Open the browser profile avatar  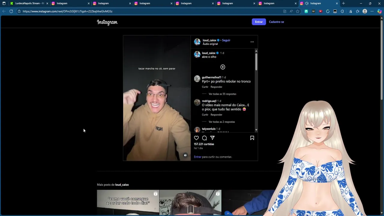point(365,11)
